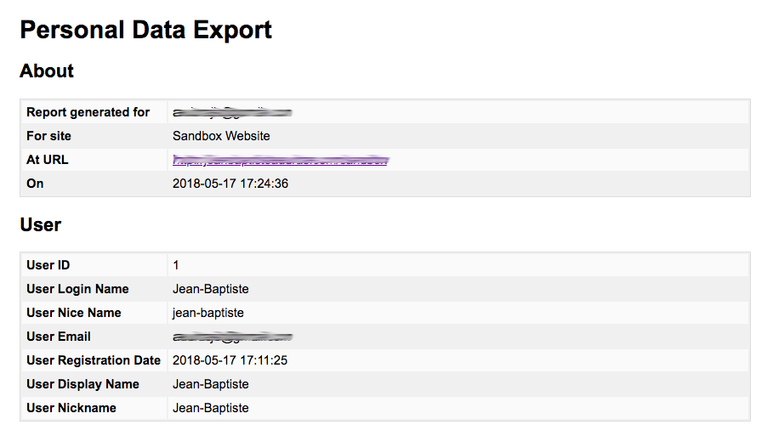Click the registration date 2018-05-17 17:11:25

click(x=230, y=360)
